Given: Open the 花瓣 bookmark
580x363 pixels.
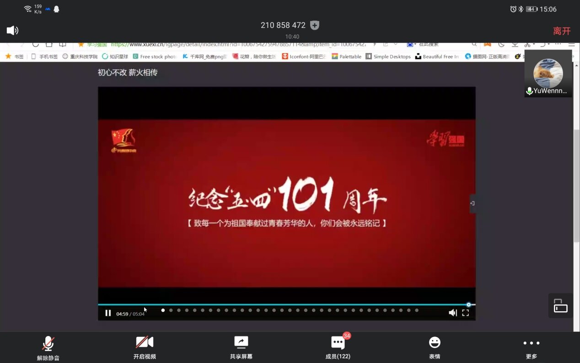Looking at the screenshot, I should pyautogui.click(x=254, y=56).
